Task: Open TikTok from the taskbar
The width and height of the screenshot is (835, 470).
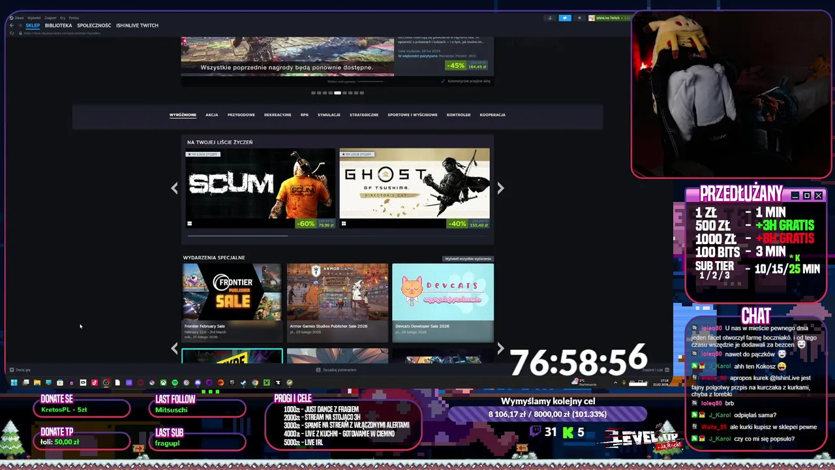Action: point(95,383)
